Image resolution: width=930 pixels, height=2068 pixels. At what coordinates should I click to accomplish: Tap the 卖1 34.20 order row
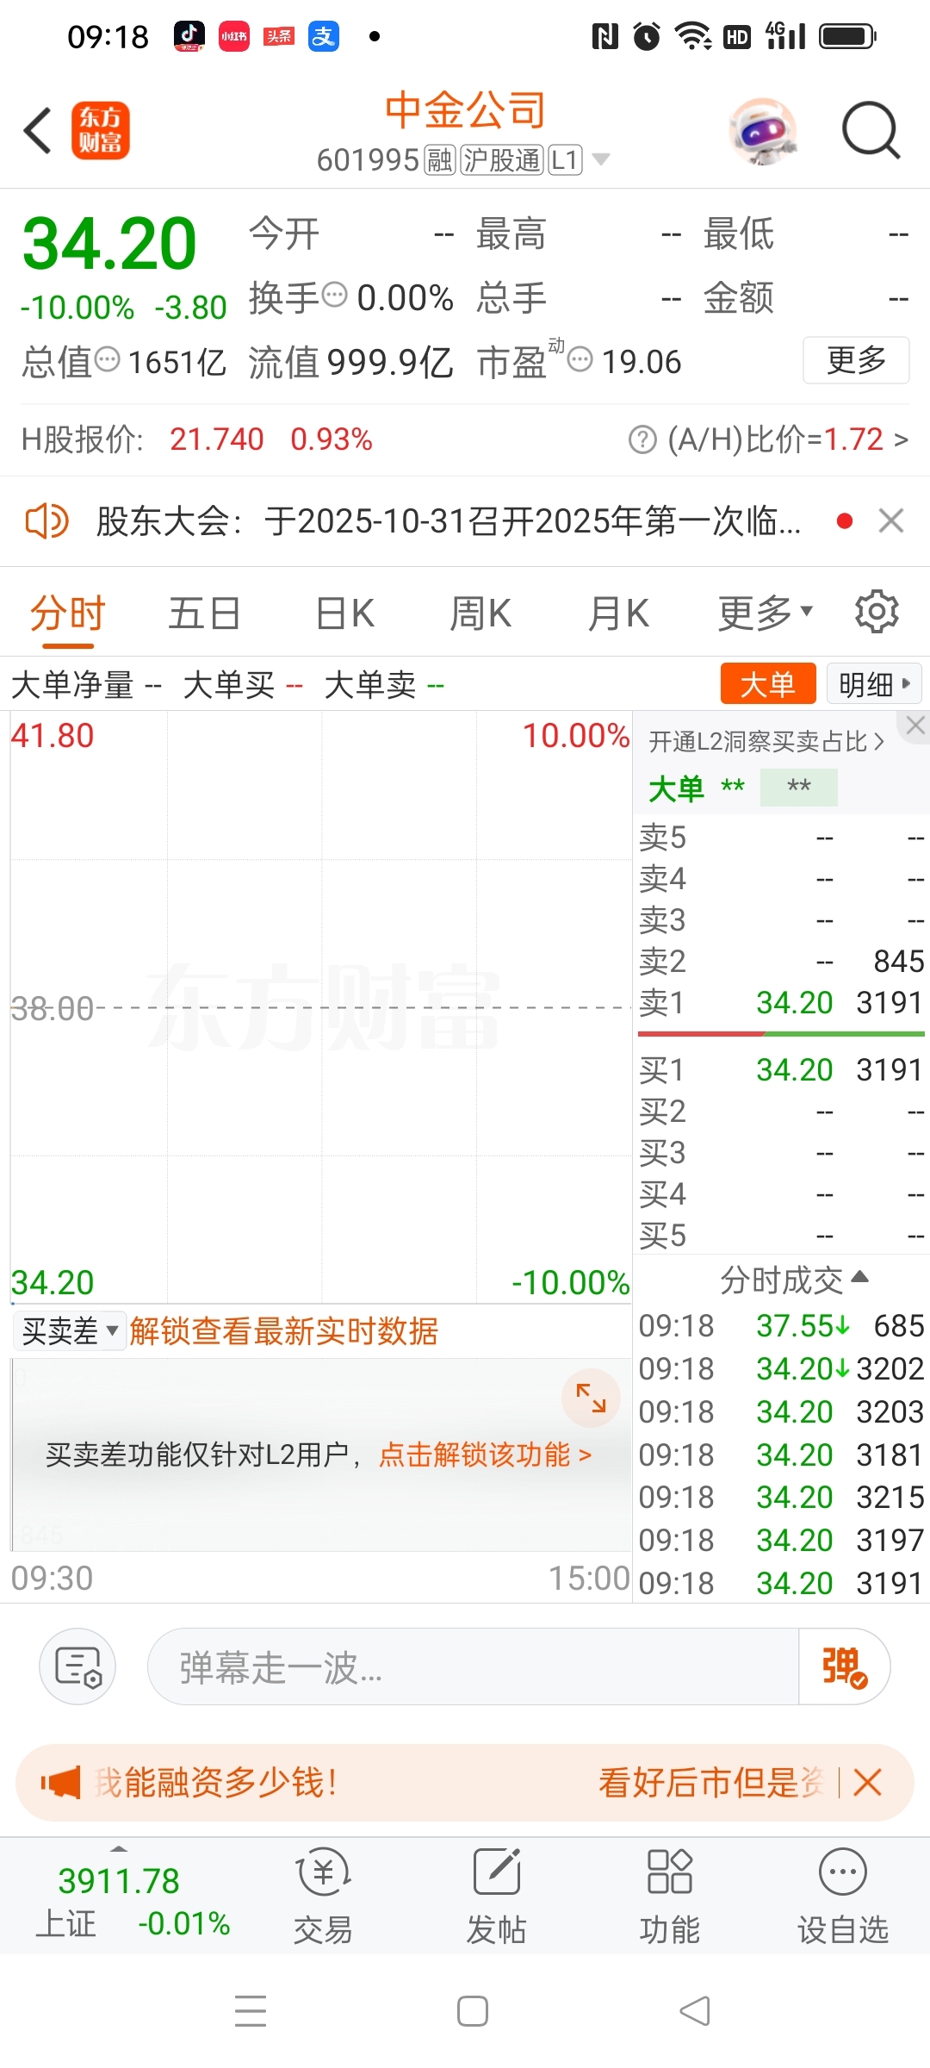pos(781,1002)
